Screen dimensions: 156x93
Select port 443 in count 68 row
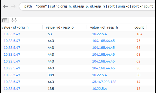(x=51, y=55)
